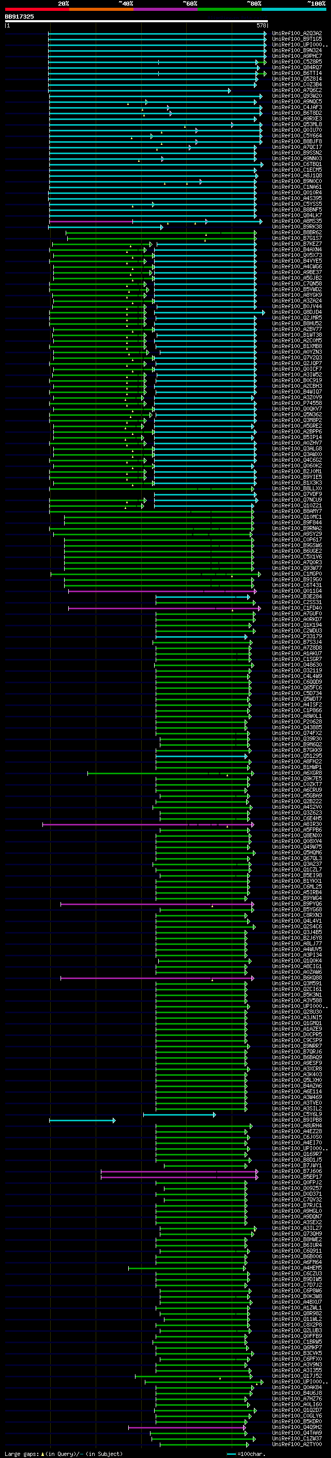Click hit label UniRef100_C1NA61
The width and height of the screenshot is (331, 1458).
[x=297, y=187]
